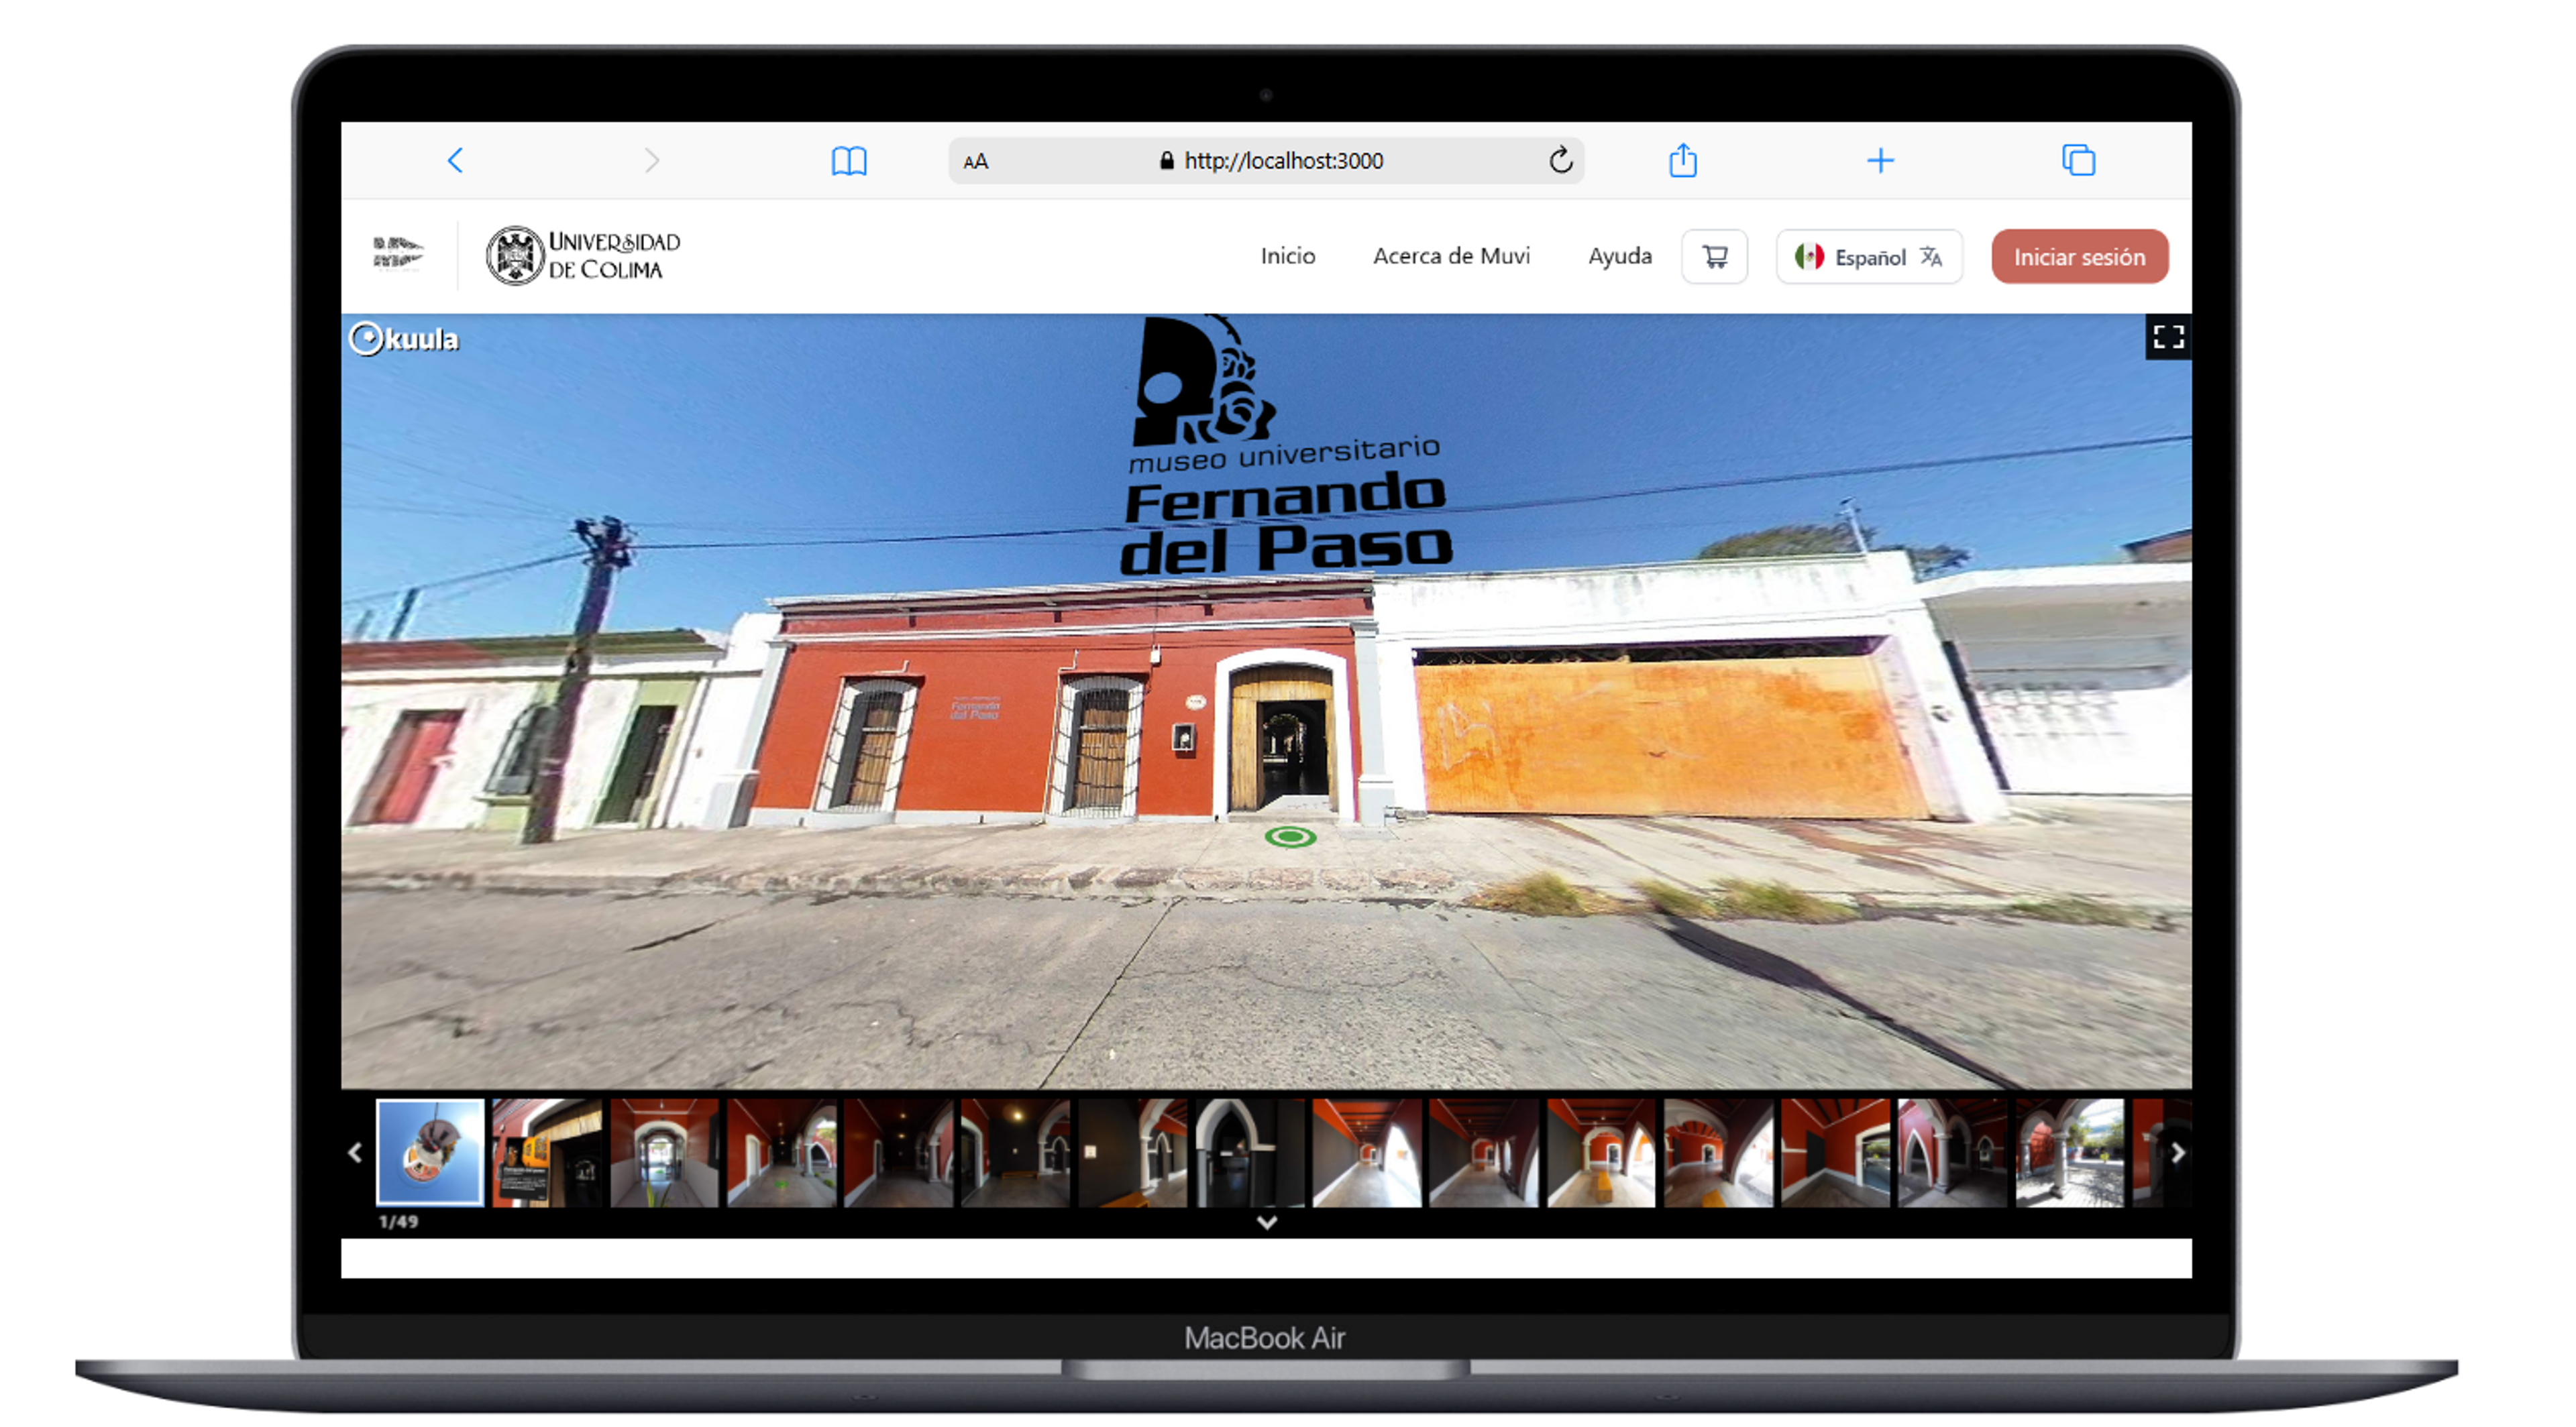Click the browser forward arrow
2576x1427 pixels.
652,161
